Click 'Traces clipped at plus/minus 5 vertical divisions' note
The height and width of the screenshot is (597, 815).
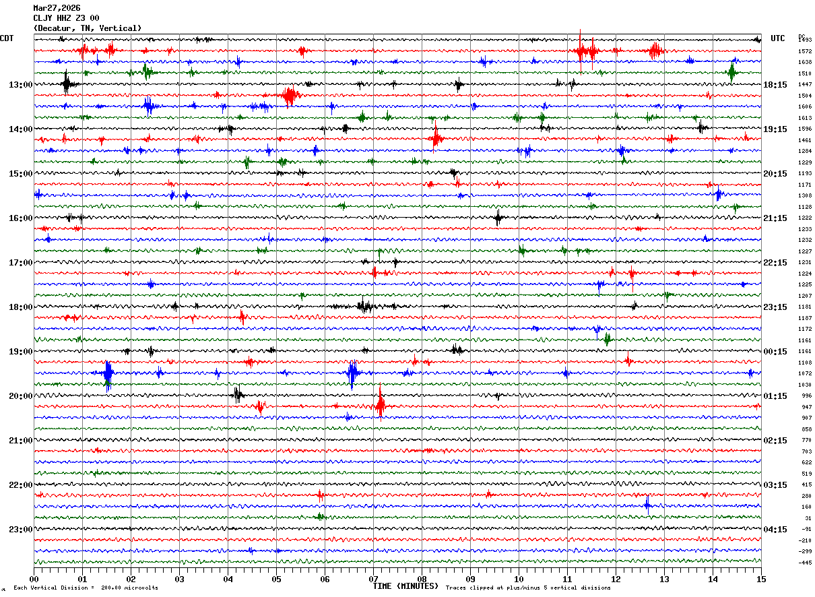click(528, 588)
